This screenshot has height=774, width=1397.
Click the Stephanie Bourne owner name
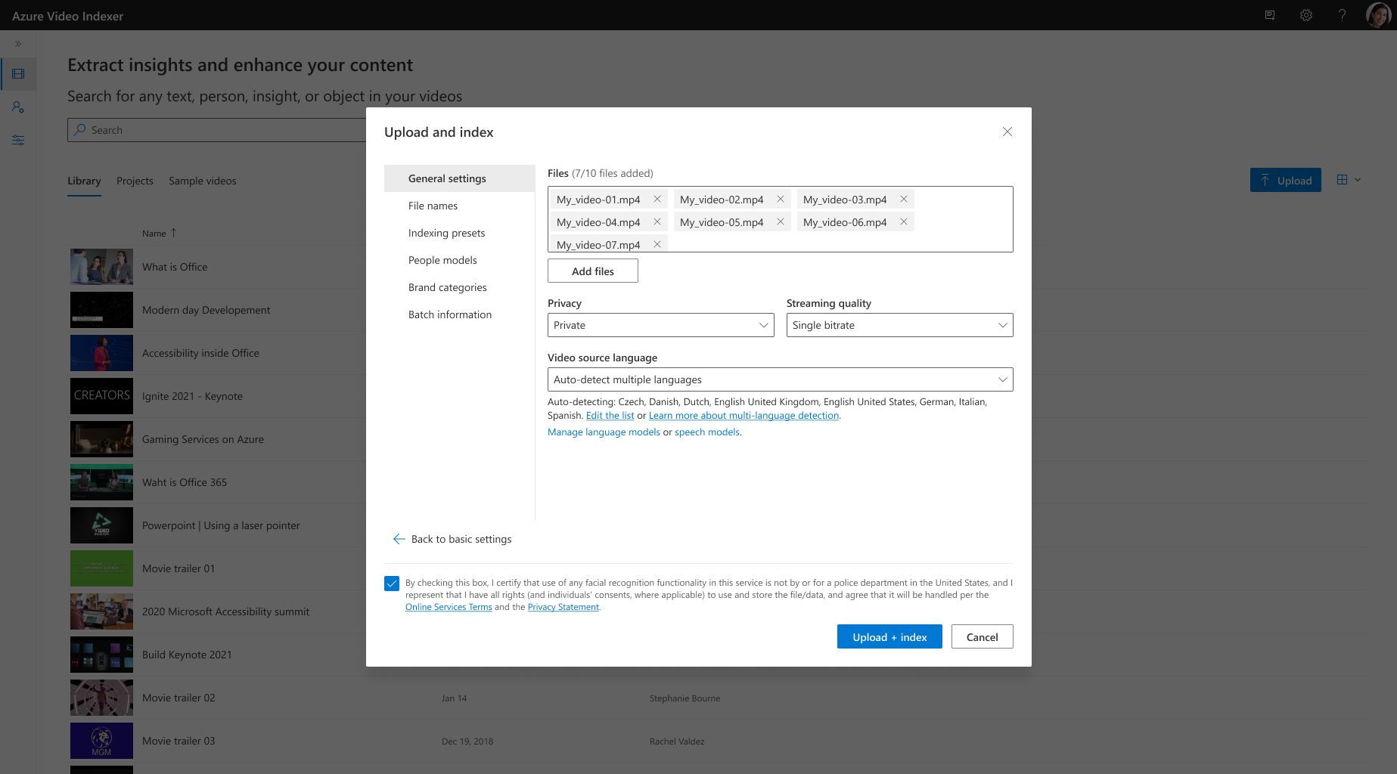pyautogui.click(x=685, y=698)
